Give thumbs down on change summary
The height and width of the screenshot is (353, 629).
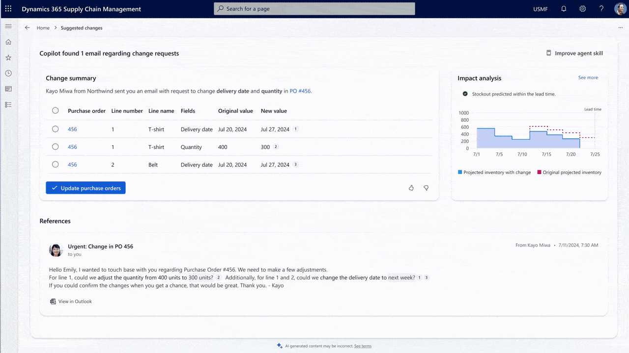426,188
